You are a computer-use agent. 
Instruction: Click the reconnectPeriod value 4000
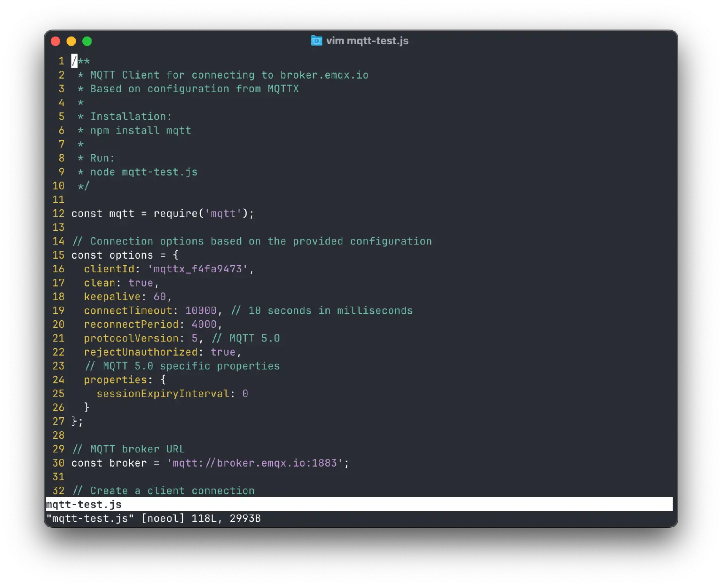pos(204,325)
